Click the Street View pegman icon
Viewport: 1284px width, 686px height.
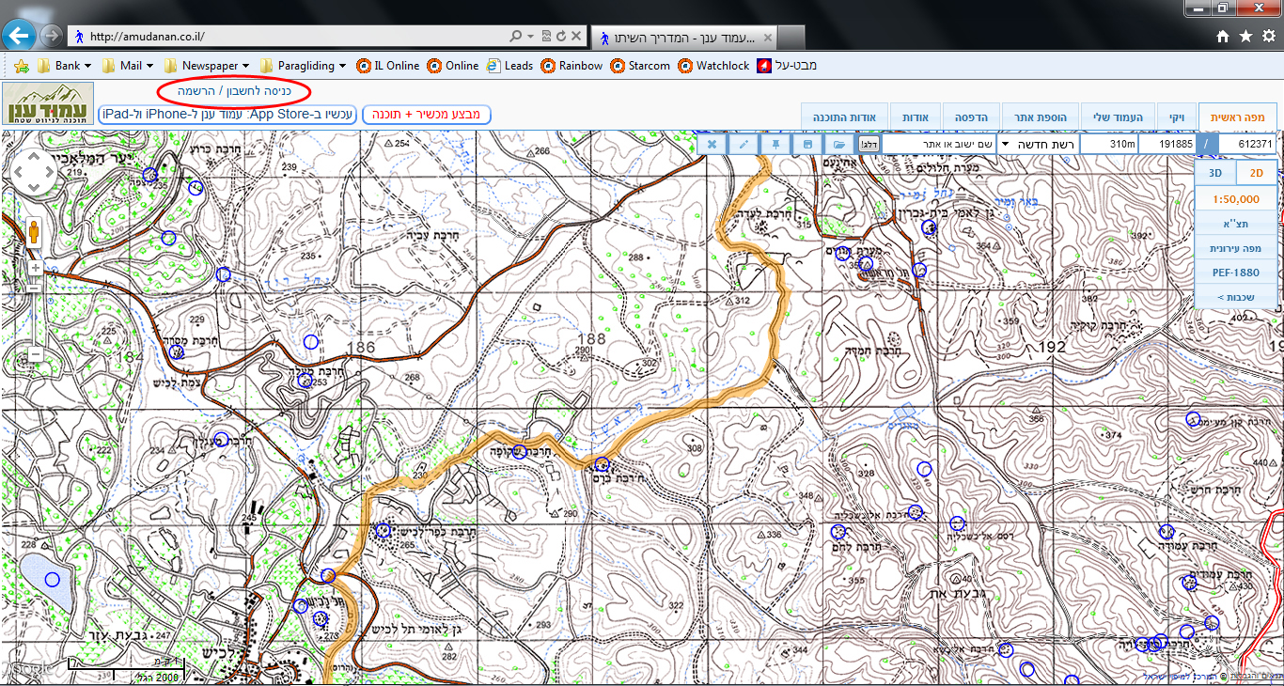point(34,231)
